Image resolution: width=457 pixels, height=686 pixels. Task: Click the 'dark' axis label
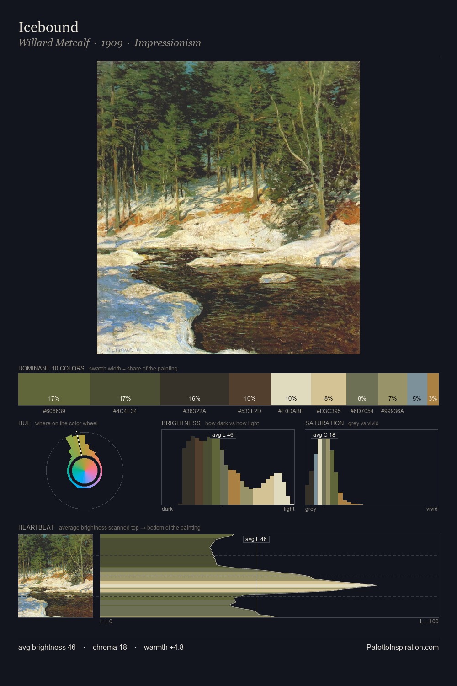167,509
